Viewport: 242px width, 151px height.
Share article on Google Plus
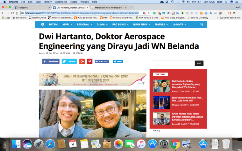[82, 61]
